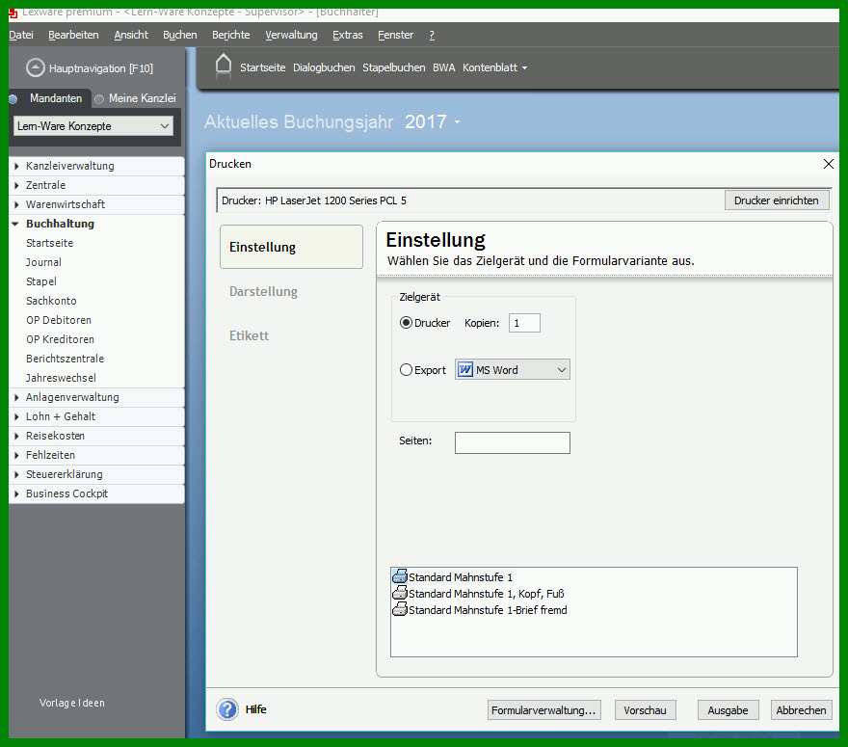Select the Mandanten radio option
The width and height of the screenshot is (848, 747).
tap(13, 99)
